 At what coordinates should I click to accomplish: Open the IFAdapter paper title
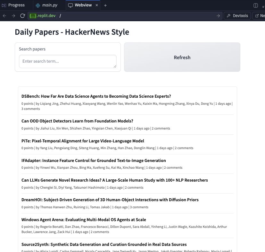point(94,160)
